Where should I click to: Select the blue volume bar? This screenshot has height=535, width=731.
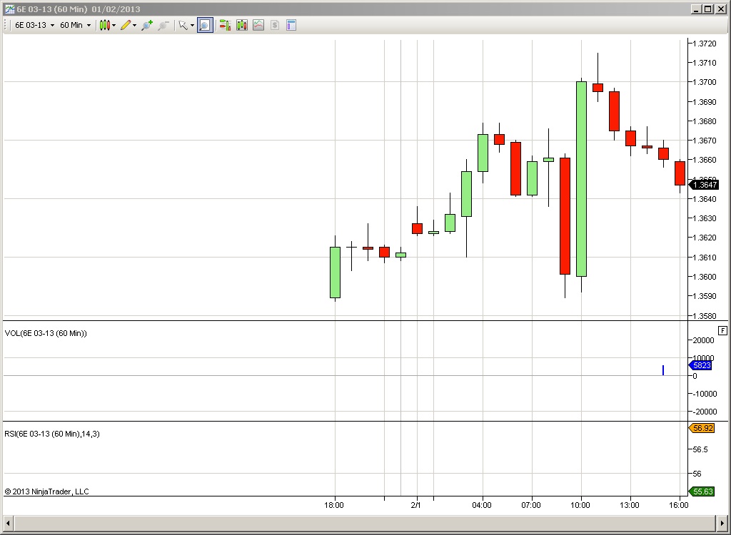(663, 370)
